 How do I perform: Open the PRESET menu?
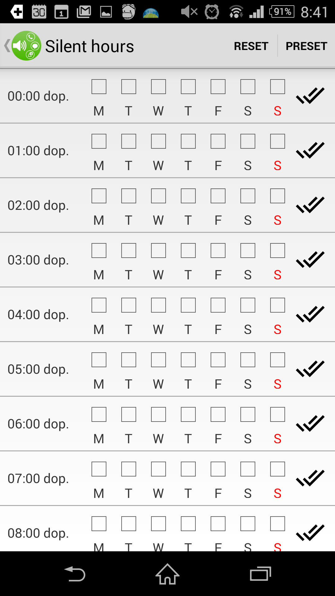(x=306, y=46)
